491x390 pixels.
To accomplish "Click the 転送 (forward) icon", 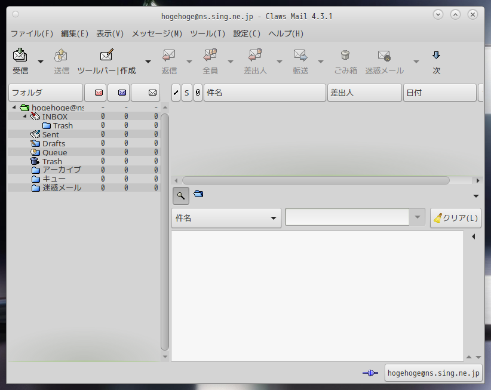I will pyautogui.click(x=300, y=55).
